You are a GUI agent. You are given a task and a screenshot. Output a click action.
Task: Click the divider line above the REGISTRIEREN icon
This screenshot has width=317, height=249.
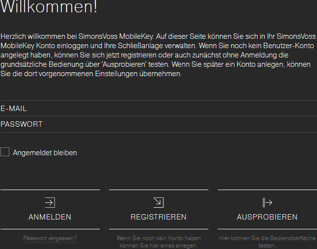pos(158,190)
